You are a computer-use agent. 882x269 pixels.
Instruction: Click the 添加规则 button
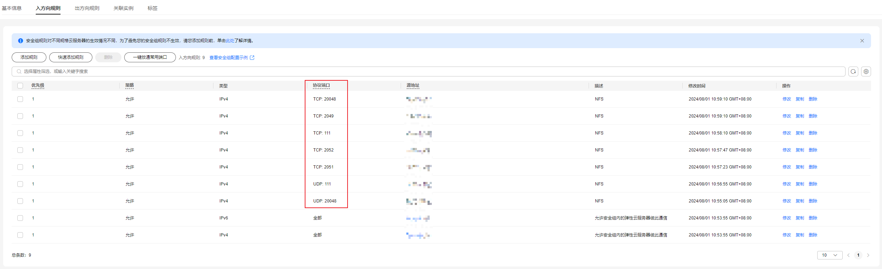click(x=29, y=57)
